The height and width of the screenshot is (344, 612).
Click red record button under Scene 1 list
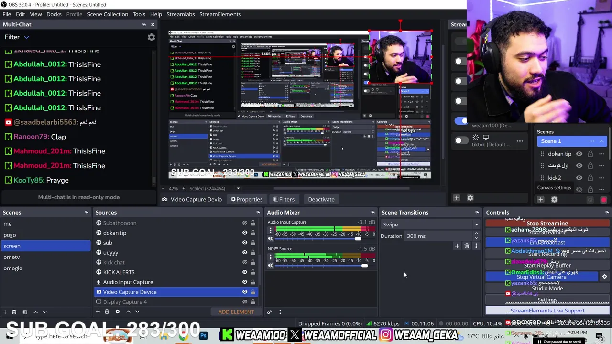[603, 200]
